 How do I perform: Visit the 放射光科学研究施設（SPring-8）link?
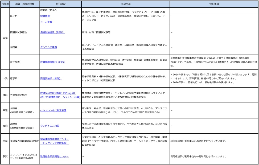tap(58, 93)
